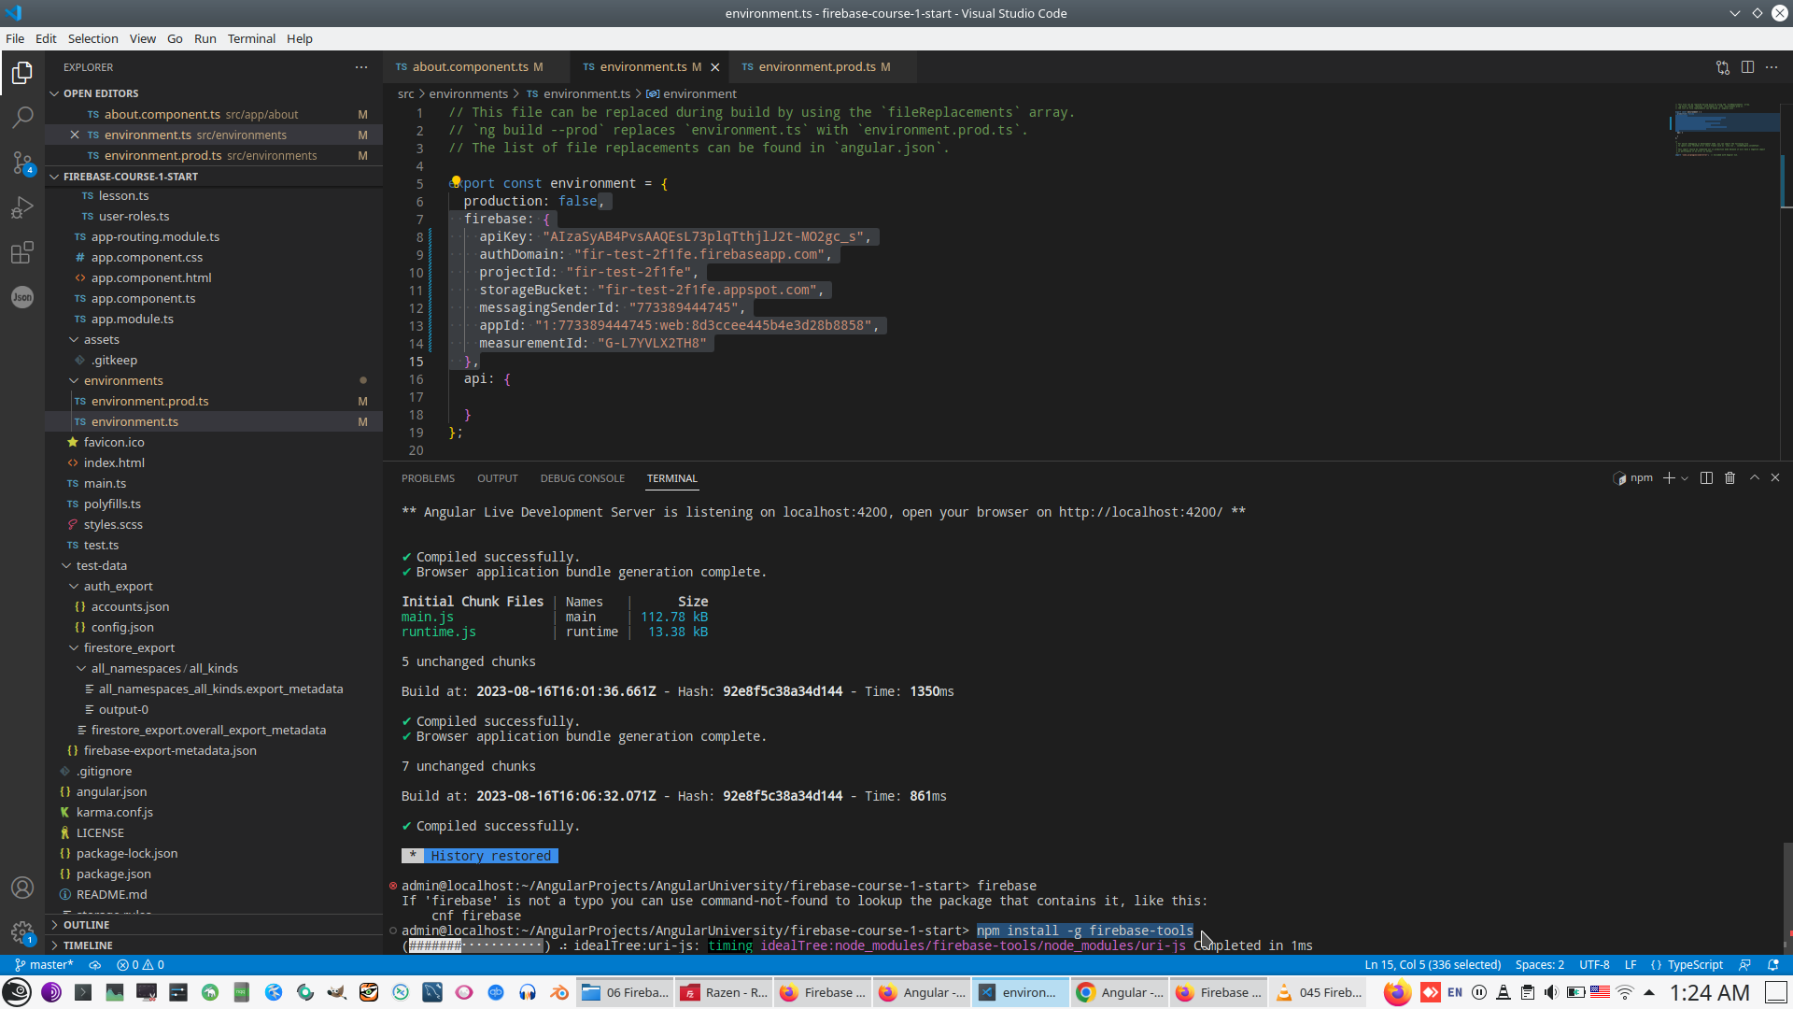Click the Split Editor Right icon
The height and width of the screenshot is (1009, 1793).
click(1747, 67)
